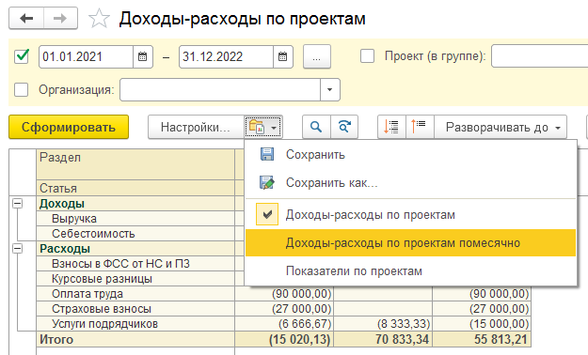Viewport: 588px width, 355px height.
Task: Collapse the Расходы group
Action: (x=17, y=249)
